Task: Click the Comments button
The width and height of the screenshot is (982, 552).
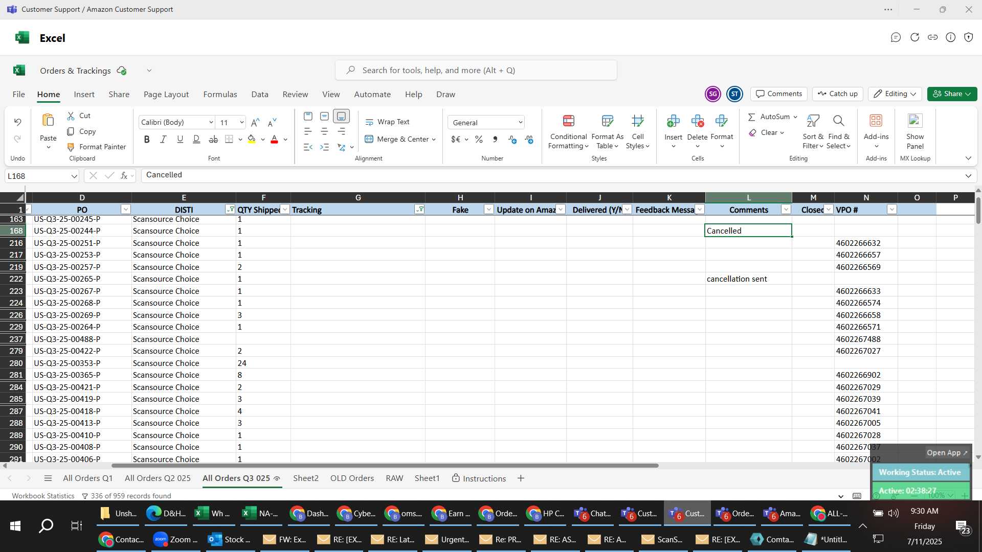Action: click(x=779, y=94)
